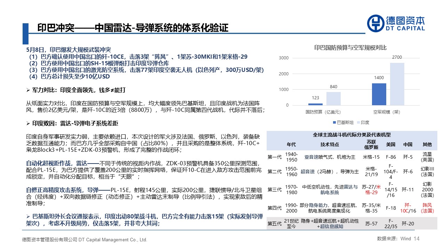Click the F-18 table cell

pos(391,208)
